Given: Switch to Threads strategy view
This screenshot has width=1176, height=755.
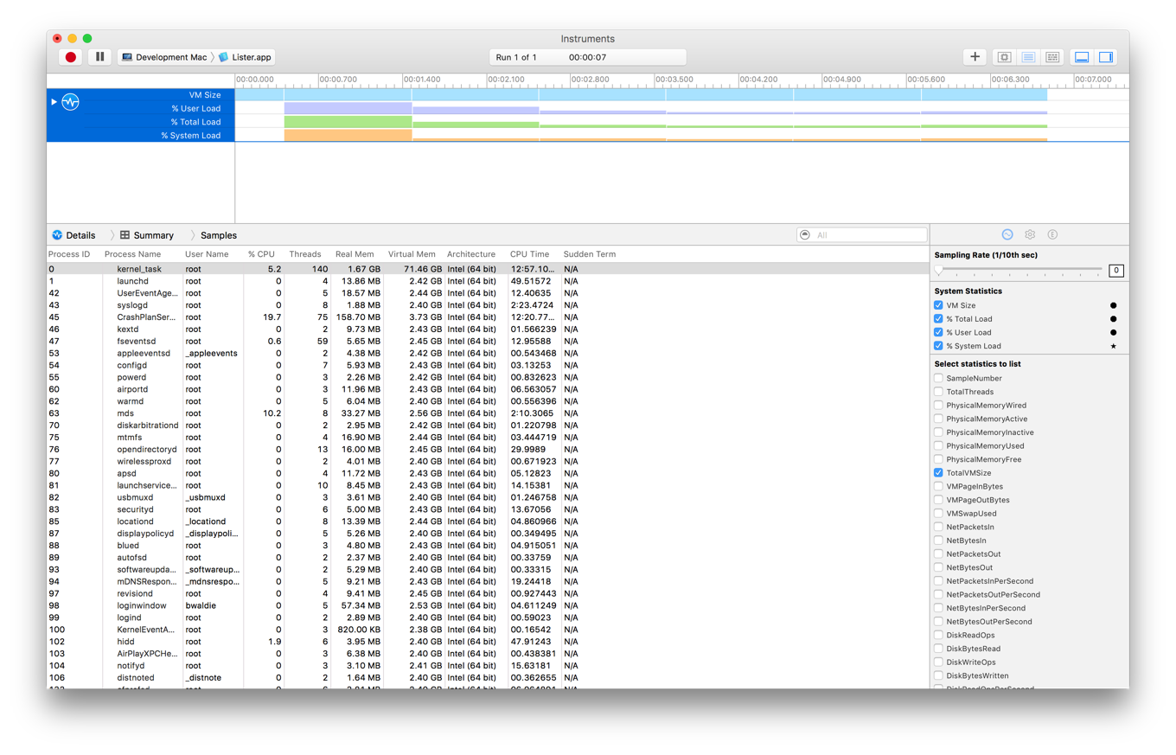Looking at the screenshot, I should 1052,57.
